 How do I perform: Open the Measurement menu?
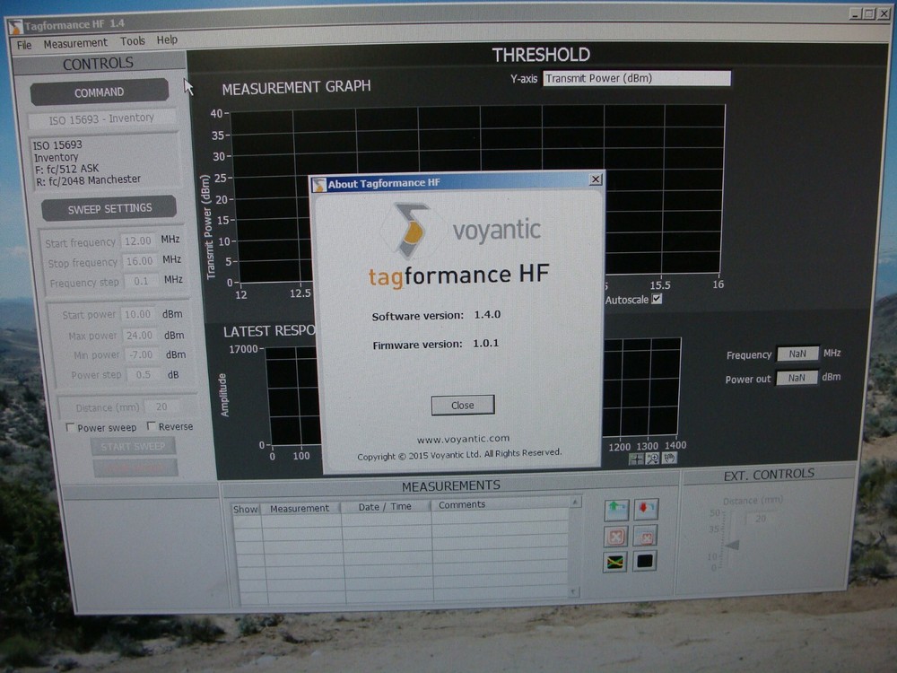(75, 42)
